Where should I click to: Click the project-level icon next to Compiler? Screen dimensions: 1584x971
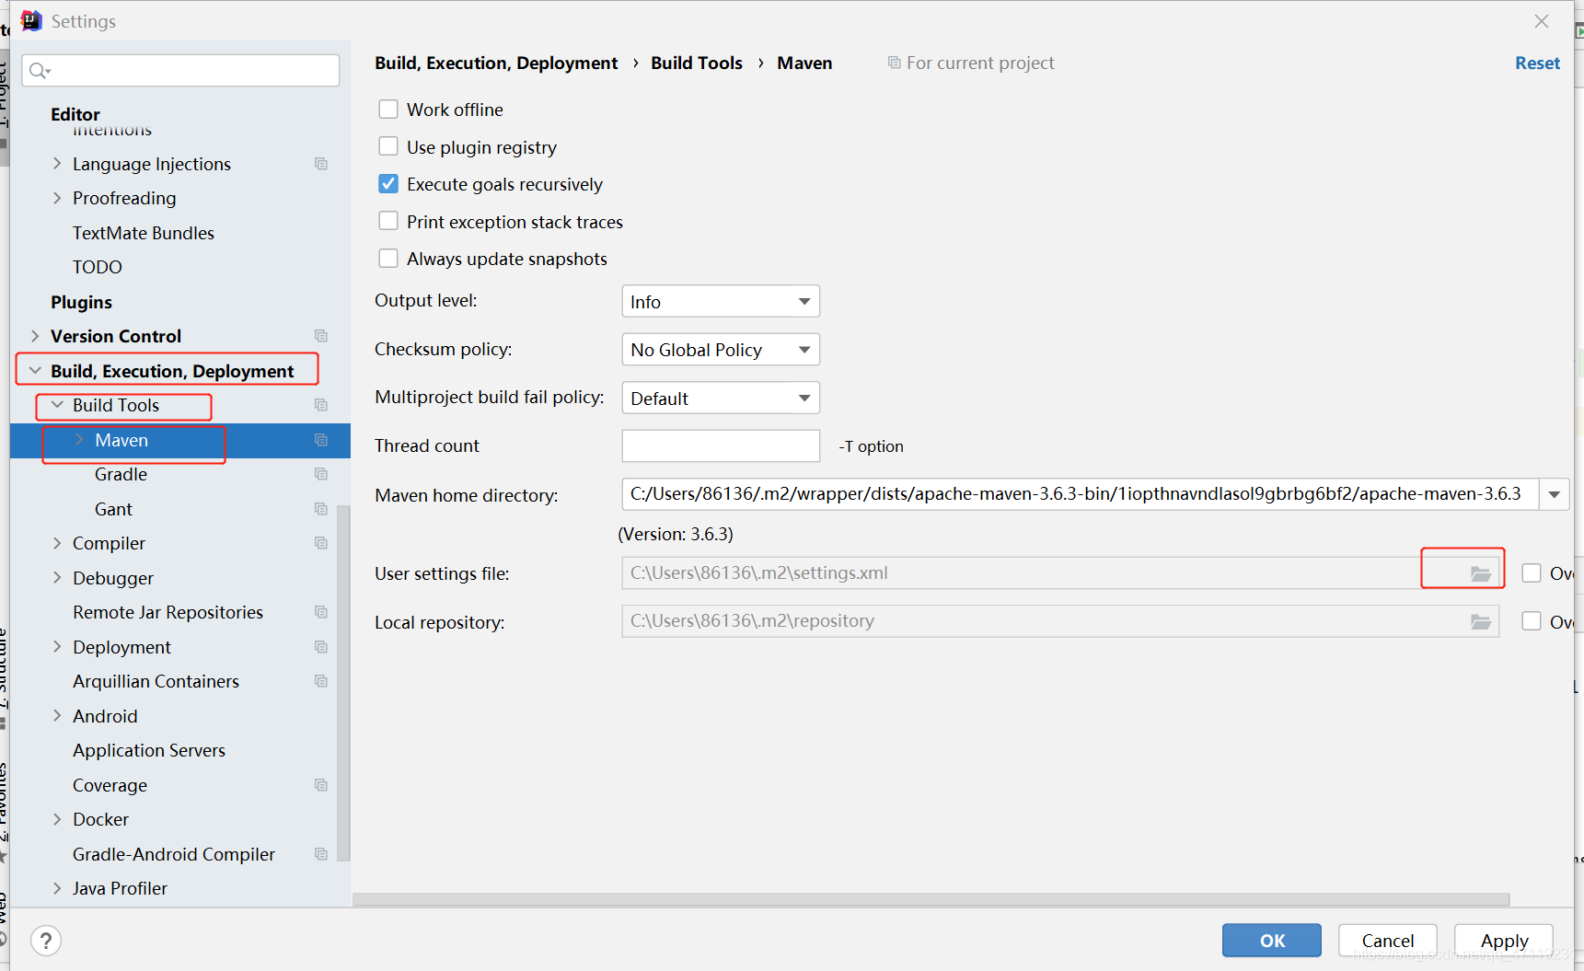pos(321,543)
